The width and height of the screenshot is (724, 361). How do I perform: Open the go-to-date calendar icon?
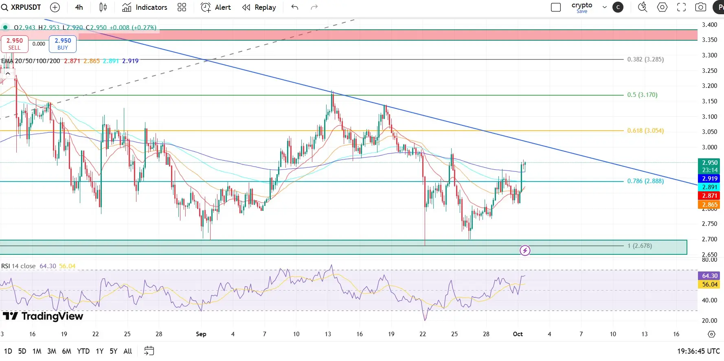pos(149,351)
